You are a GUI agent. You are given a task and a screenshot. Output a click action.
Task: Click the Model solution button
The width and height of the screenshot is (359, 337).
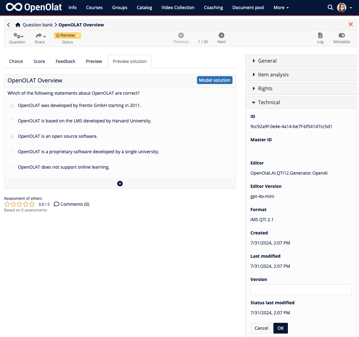pyautogui.click(x=215, y=80)
